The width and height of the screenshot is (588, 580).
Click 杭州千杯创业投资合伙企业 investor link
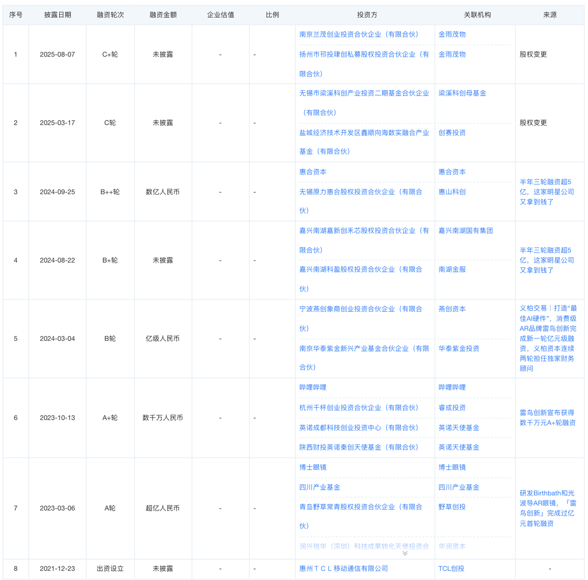pos(359,408)
